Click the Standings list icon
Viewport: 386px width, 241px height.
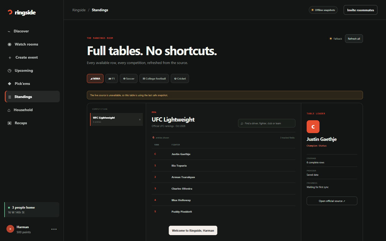[x=10, y=97]
